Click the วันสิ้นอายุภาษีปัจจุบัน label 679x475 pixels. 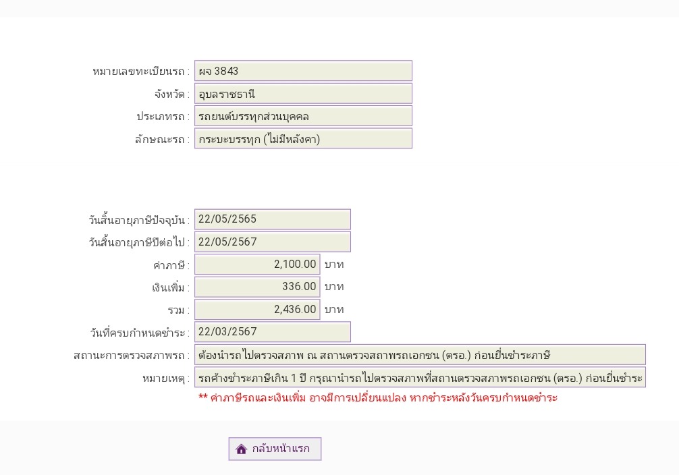(140, 220)
